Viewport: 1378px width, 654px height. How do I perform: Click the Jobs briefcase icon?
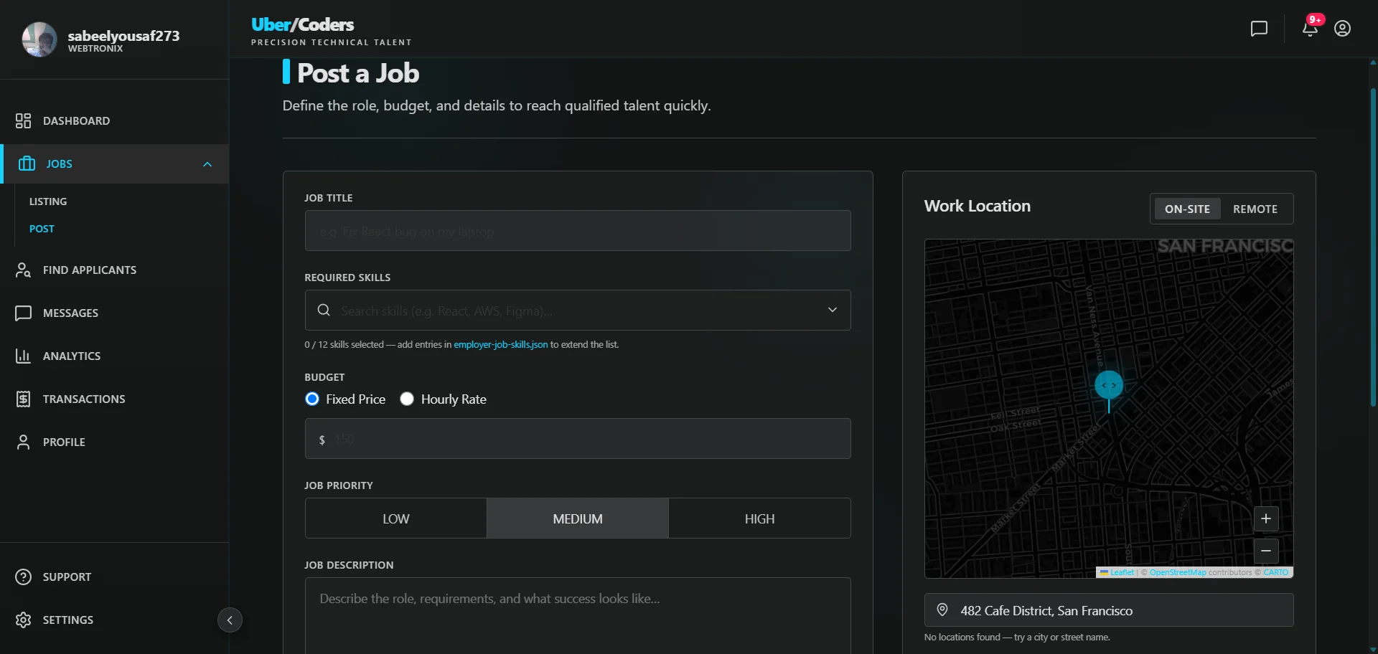pyautogui.click(x=27, y=163)
